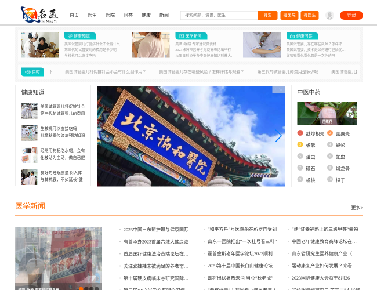
Task: Open the 问答 nav item
Action: click(128, 15)
